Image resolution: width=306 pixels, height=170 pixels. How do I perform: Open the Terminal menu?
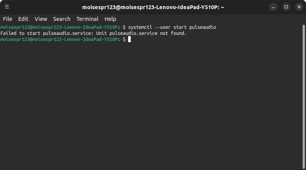pos(87,19)
